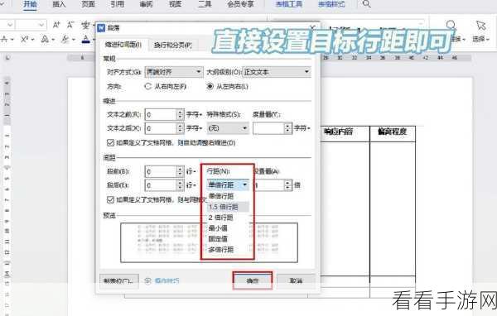Screen dimensions: 497x316
Task: Open the 操作技巧 tips link
Action: [x=167, y=281]
